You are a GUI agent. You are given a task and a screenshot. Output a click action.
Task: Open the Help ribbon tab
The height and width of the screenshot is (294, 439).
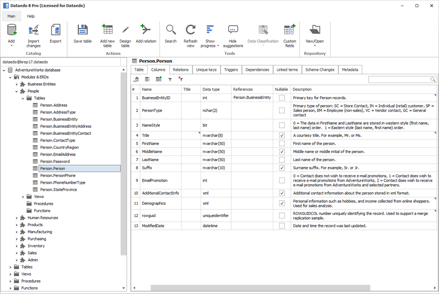click(x=31, y=16)
